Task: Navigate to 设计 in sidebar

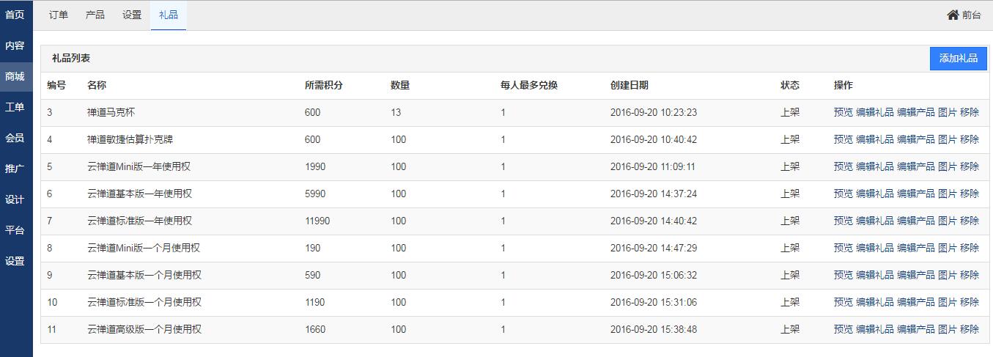Action: coord(15,199)
